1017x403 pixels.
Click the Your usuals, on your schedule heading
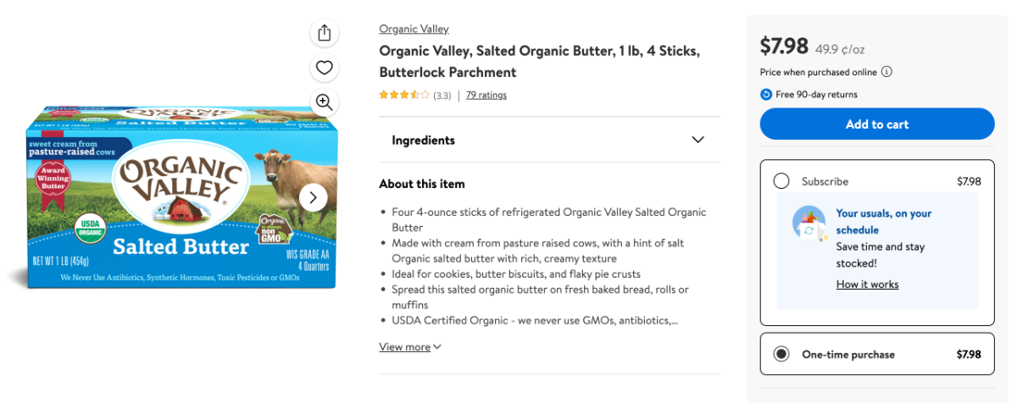pyautogui.click(x=883, y=222)
